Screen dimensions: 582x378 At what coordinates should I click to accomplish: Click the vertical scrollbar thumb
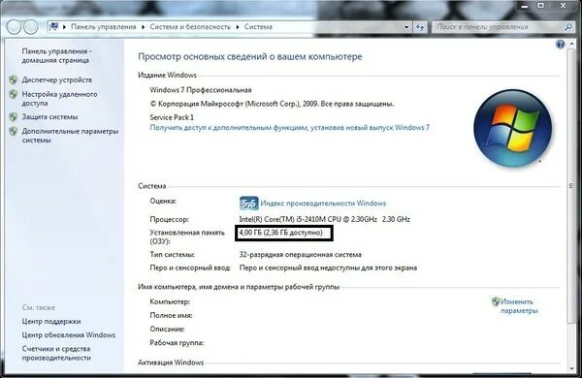click(x=571, y=185)
